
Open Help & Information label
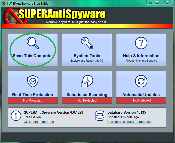point(141,56)
